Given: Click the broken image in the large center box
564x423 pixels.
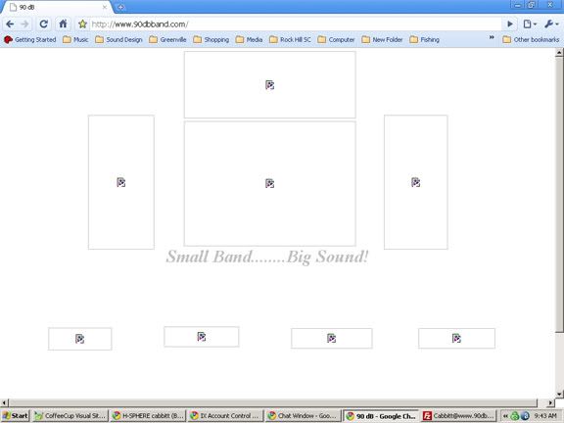Looking at the screenshot, I should click(x=270, y=183).
